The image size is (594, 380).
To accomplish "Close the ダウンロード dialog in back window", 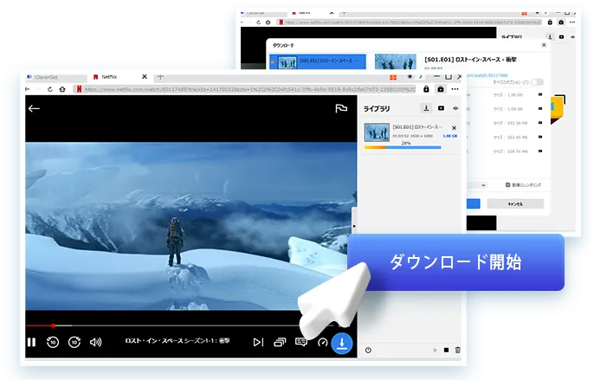I will (544, 45).
